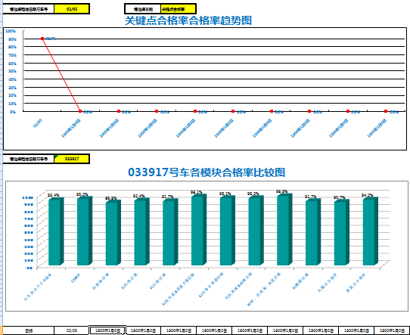Click the 请选择类别 label cell
This screenshot has height=335, width=410.
click(143, 9)
